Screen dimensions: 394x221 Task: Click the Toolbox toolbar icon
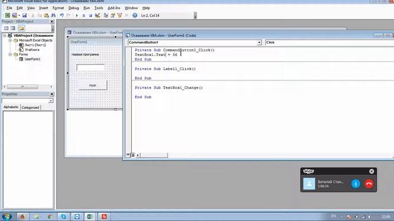click(126, 15)
